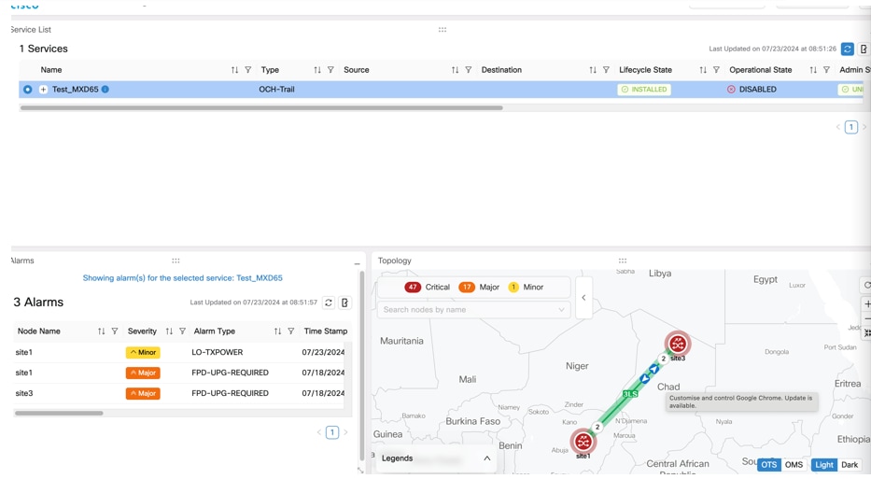
Task: Export the Alarms list
Action: pyautogui.click(x=345, y=303)
